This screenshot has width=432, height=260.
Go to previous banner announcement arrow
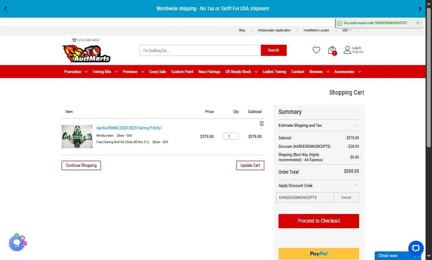point(5,9)
